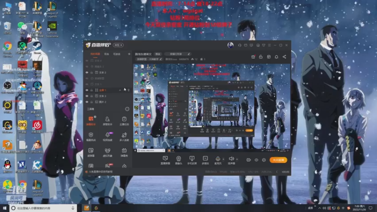Show the hidden 文本 4 layer

(x=87, y=61)
